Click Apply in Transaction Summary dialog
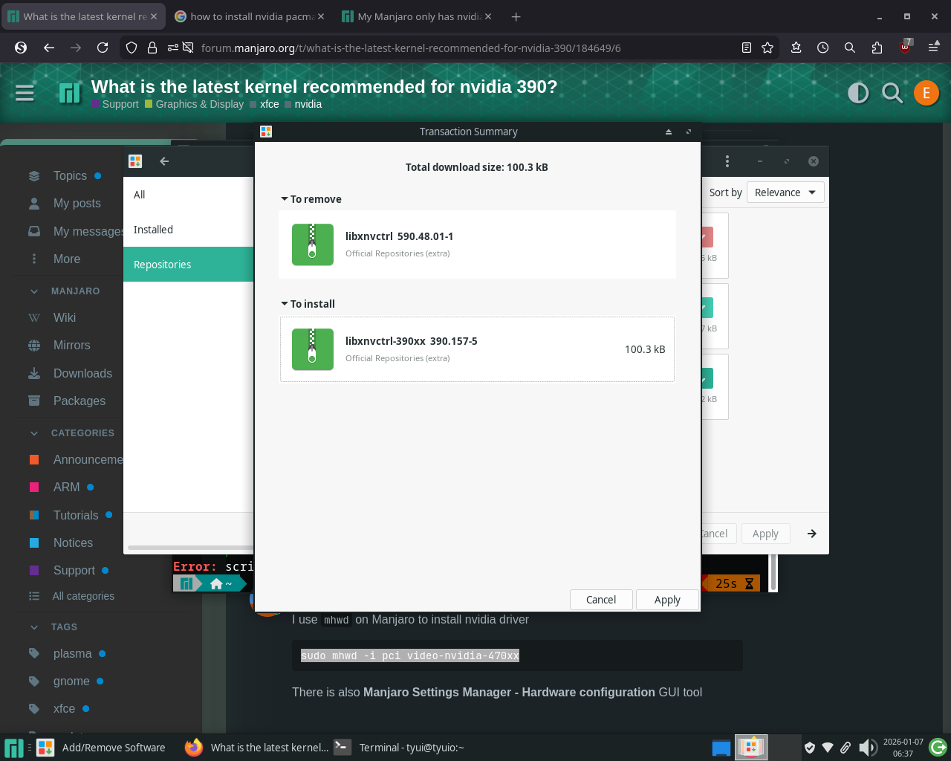Screen dimensions: 951x761 666,600
